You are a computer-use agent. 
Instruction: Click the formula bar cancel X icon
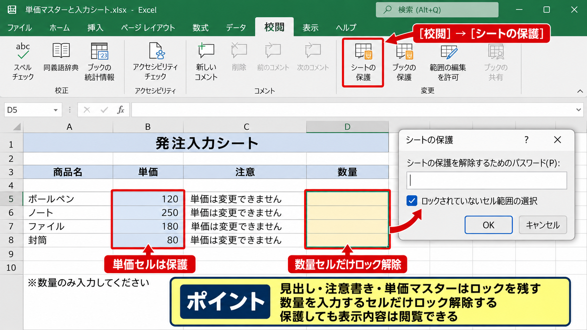(87, 110)
